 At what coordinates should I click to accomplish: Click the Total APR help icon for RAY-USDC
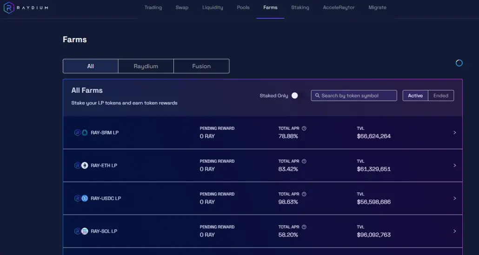(304, 194)
